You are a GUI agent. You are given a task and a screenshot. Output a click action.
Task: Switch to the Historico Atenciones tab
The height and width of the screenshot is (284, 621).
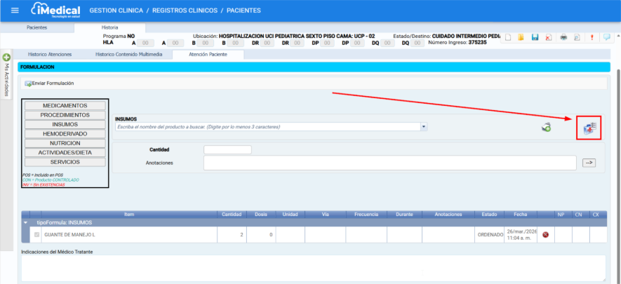click(50, 54)
